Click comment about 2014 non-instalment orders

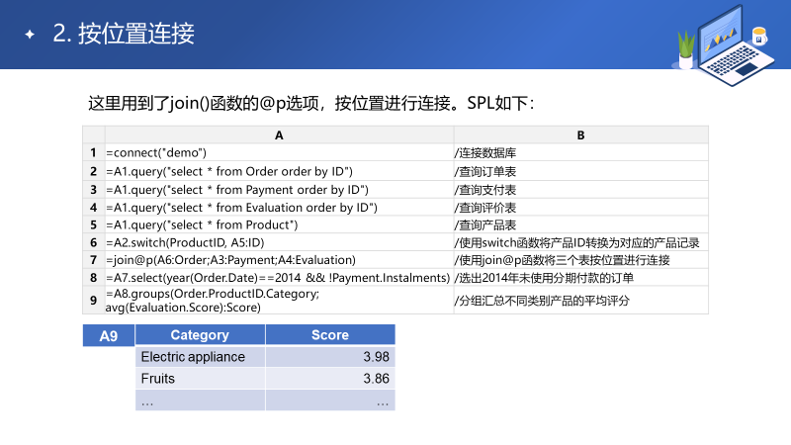pyautogui.click(x=544, y=278)
